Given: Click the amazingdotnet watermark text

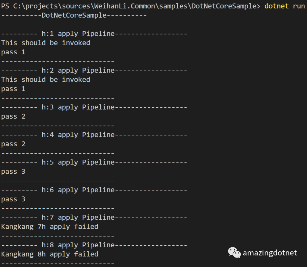Looking at the screenshot, I should pos(270,253).
